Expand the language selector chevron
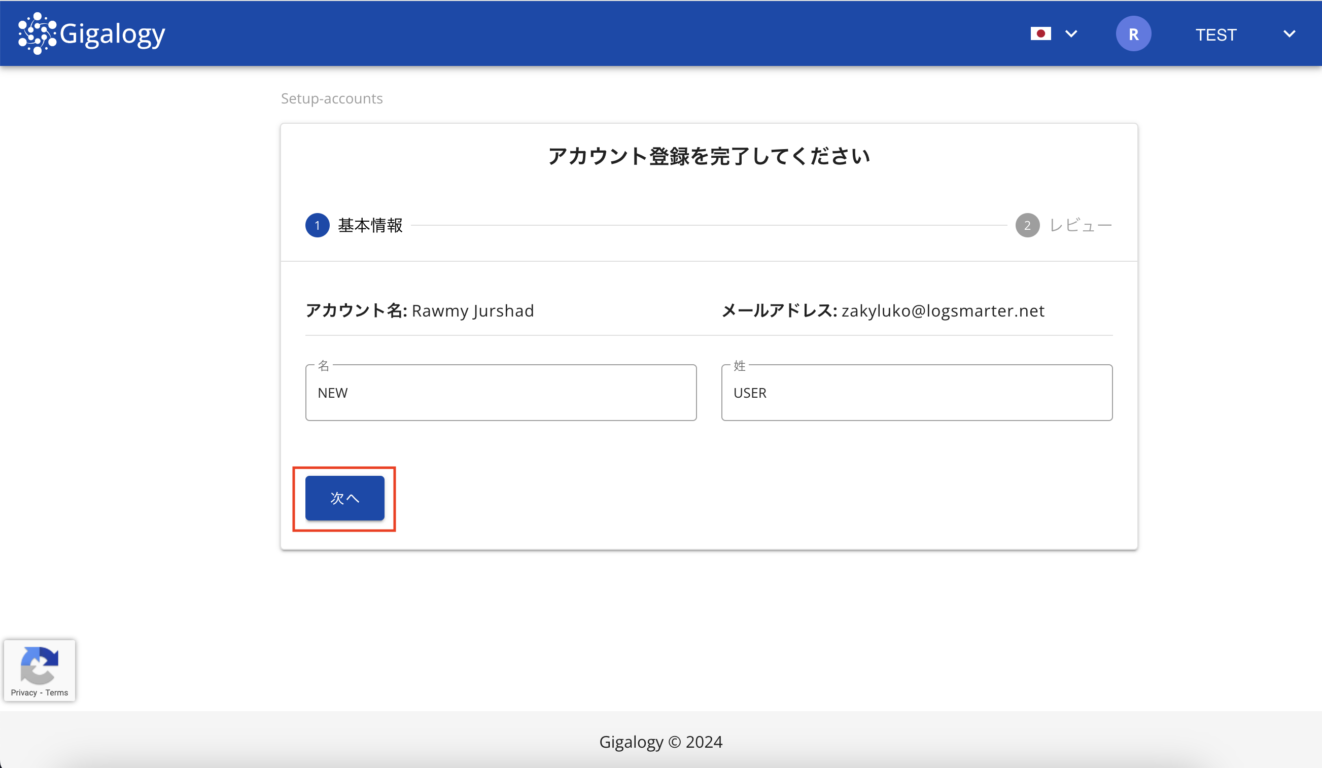The image size is (1322, 768). point(1071,32)
